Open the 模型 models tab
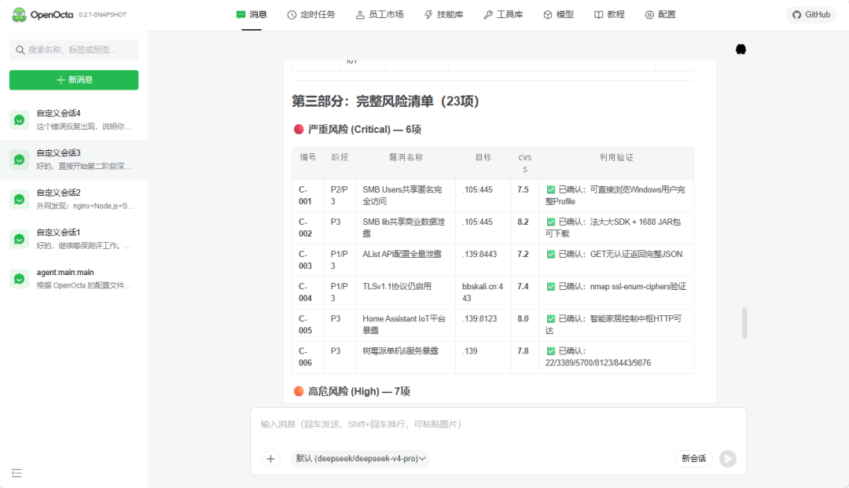 coord(558,15)
